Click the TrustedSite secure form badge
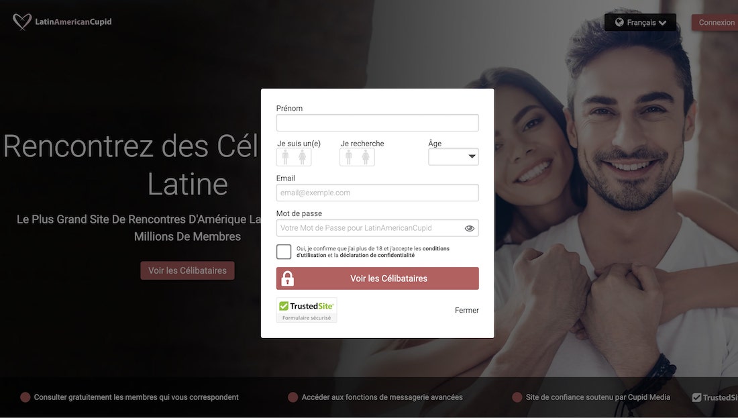Screen dimensions: 738x418 pyautogui.click(x=307, y=310)
